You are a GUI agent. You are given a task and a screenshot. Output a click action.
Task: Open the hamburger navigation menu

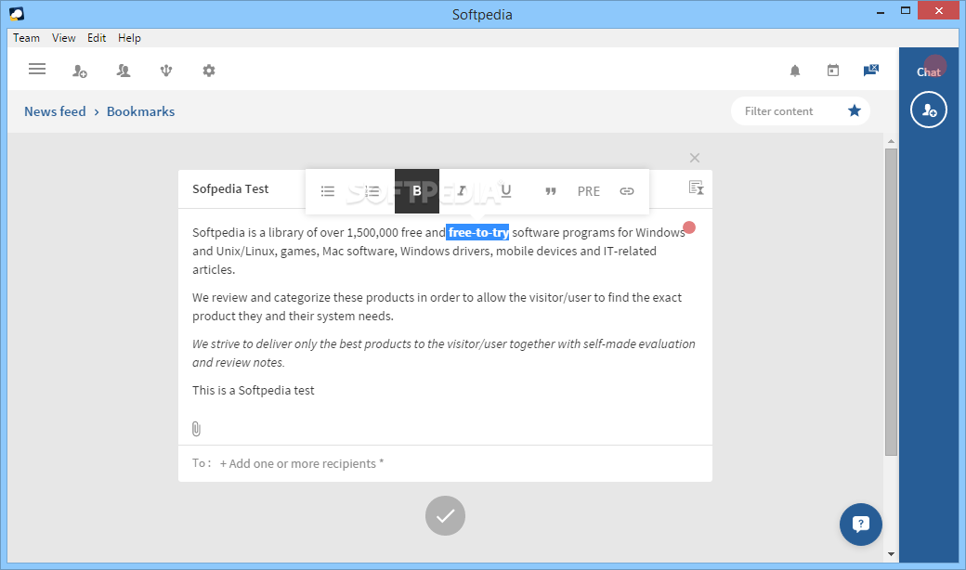click(x=37, y=69)
